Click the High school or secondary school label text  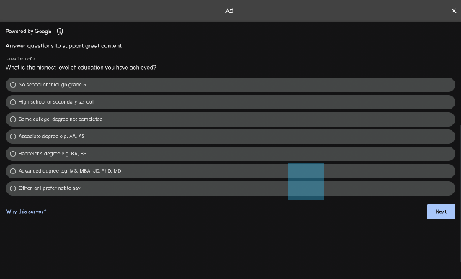pyautogui.click(x=56, y=102)
